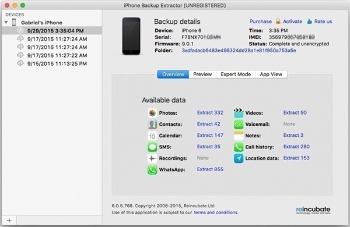Open the Expert Mode tab

(x=236, y=74)
